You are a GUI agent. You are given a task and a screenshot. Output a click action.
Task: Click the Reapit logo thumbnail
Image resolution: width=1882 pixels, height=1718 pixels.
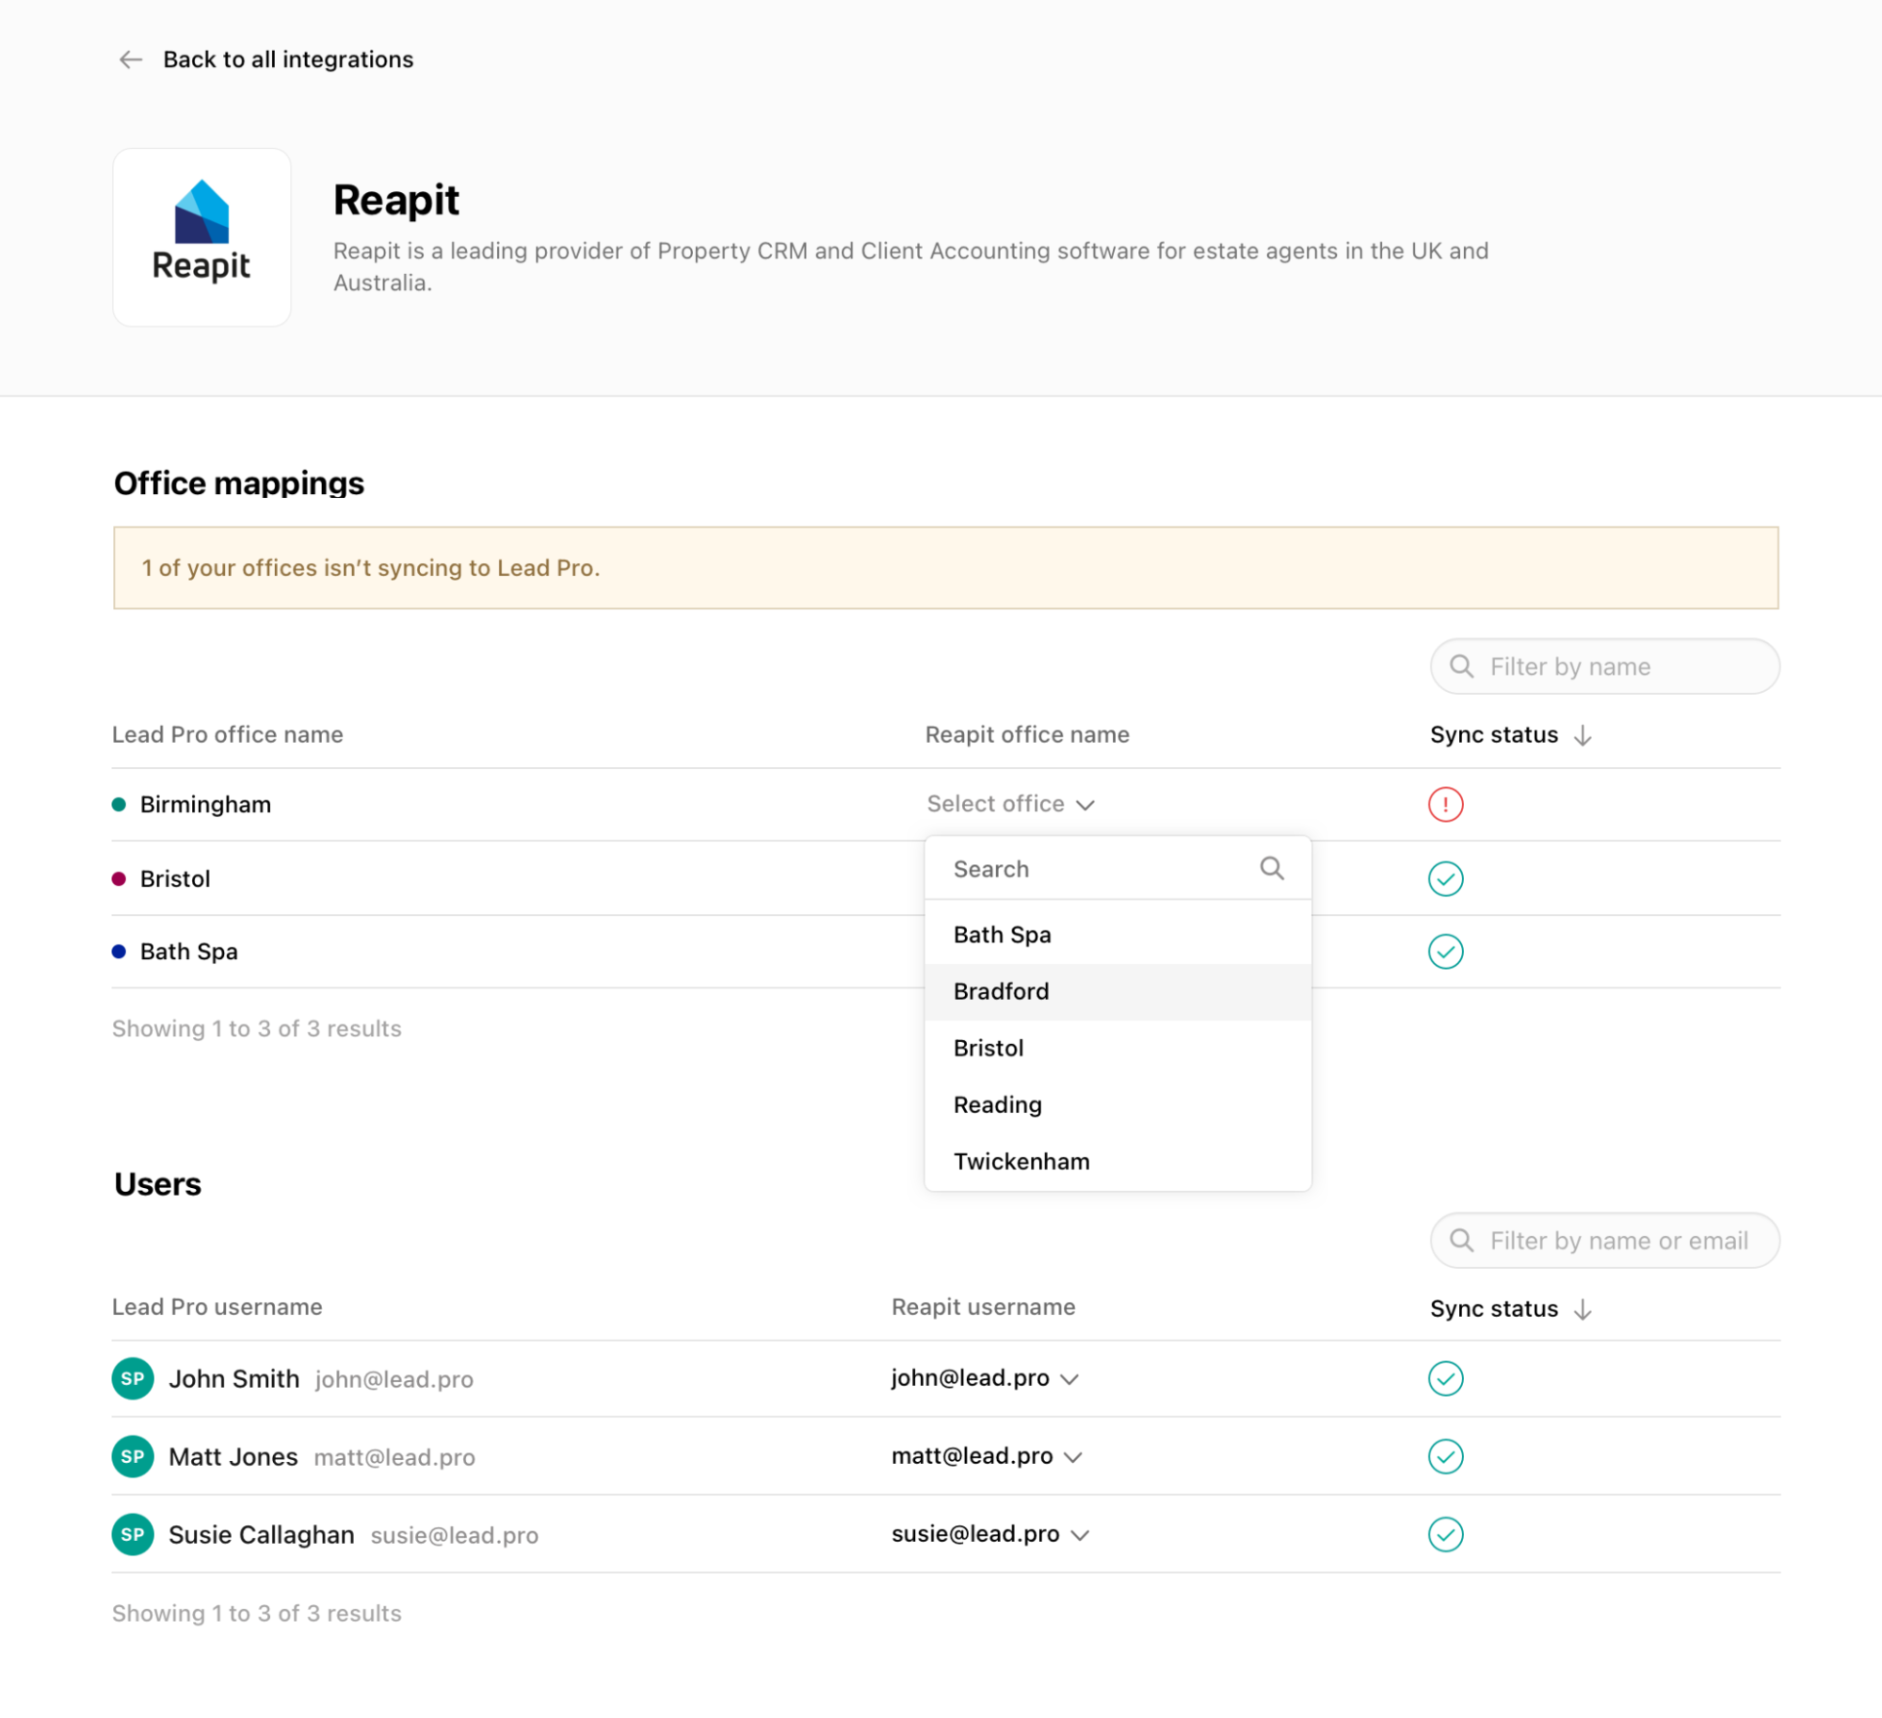point(201,237)
